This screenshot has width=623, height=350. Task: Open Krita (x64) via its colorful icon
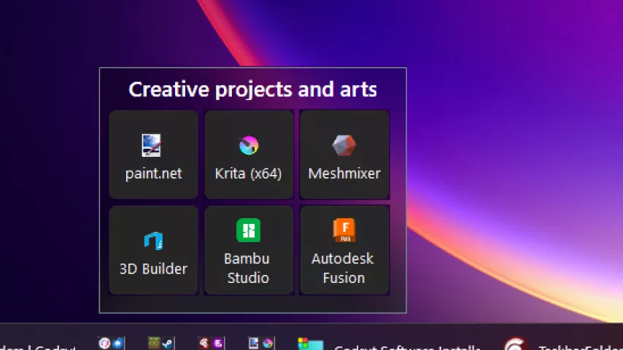(x=249, y=146)
